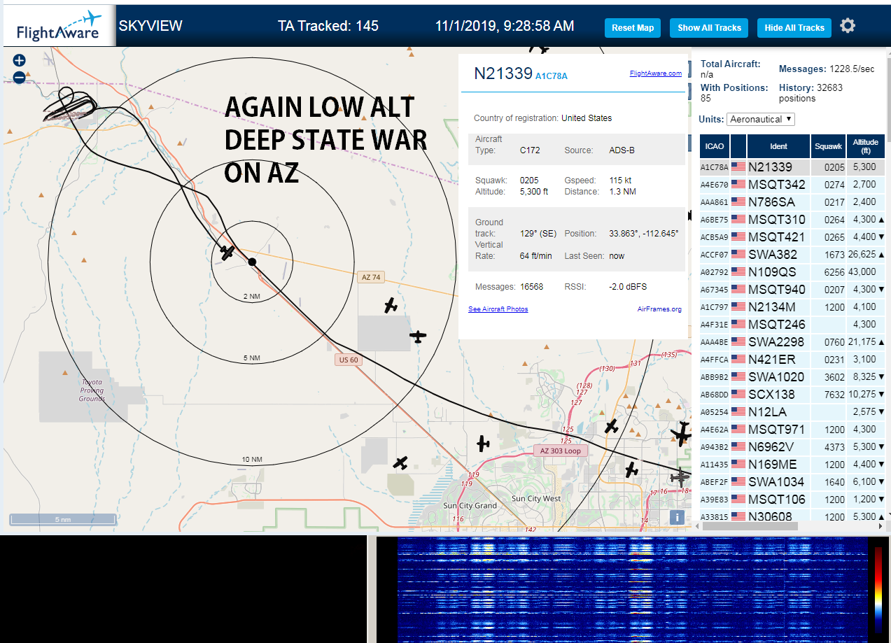Viewport: 891px width, 643px height.
Task: Select the MSQT342 aircraft row
Action: pos(792,185)
